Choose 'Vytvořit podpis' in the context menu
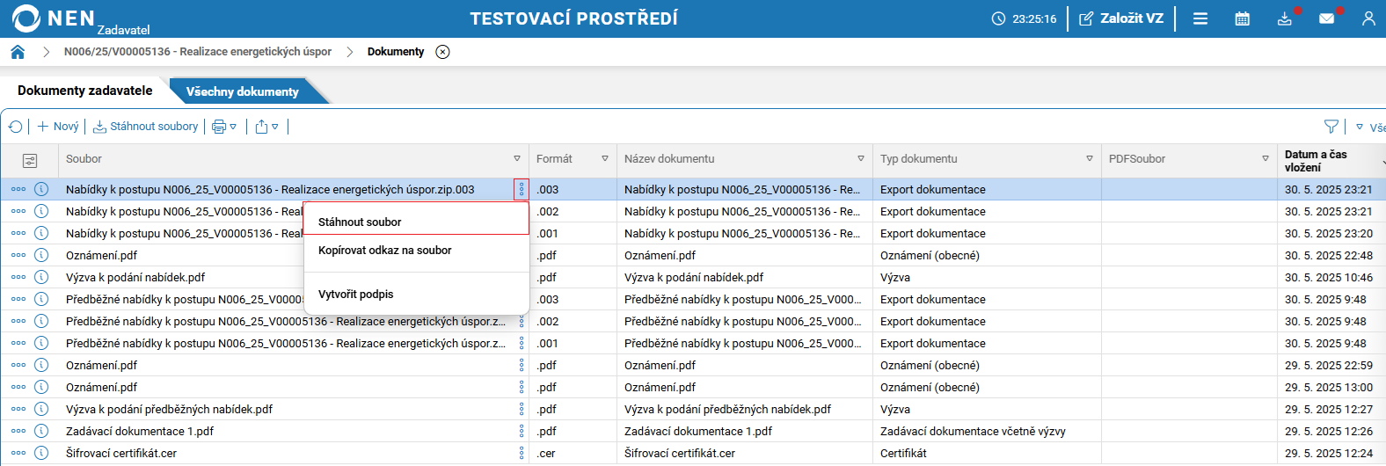1386x466 pixels. tap(356, 295)
